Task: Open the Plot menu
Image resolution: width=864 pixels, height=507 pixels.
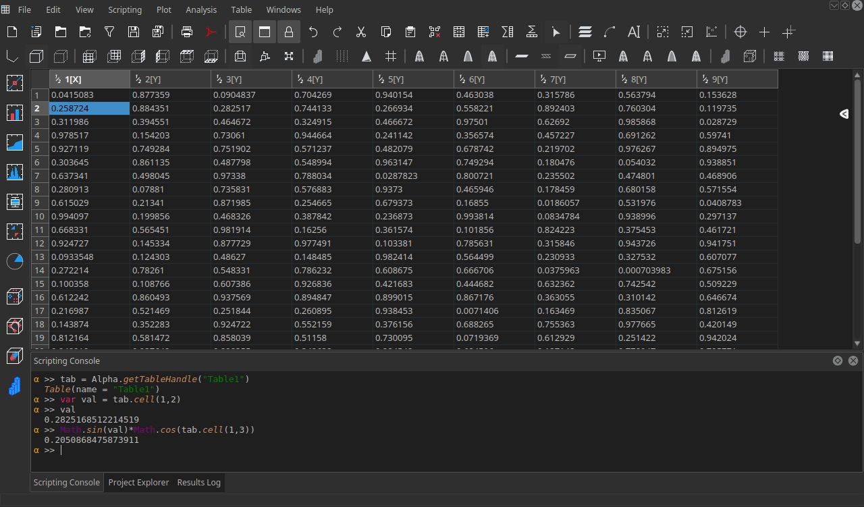Action: [x=163, y=9]
